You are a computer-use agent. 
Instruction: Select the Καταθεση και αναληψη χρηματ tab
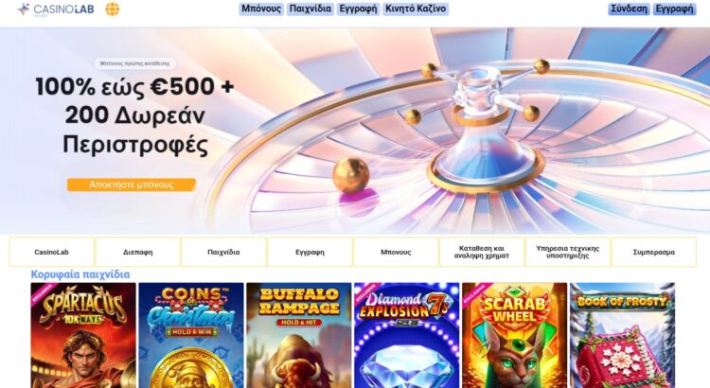[x=481, y=252]
